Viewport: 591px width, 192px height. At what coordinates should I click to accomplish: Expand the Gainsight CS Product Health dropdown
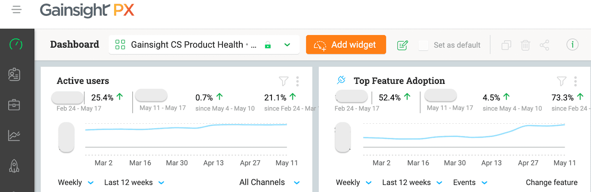coord(287,45)
